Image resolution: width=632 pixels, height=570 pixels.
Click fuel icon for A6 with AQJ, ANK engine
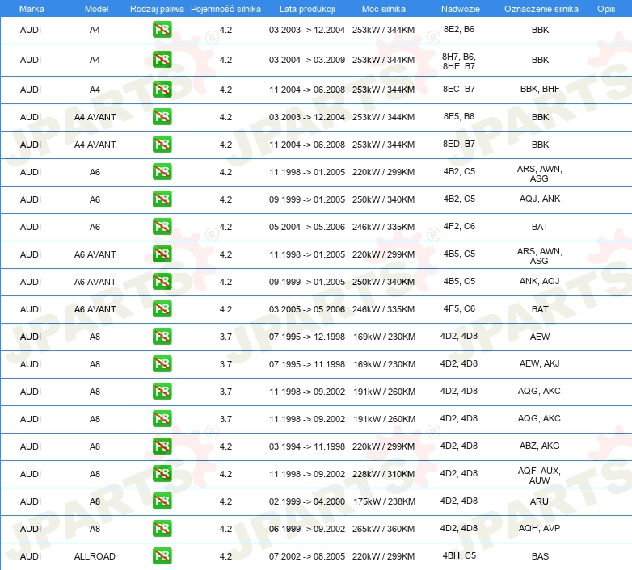(162, 199)
